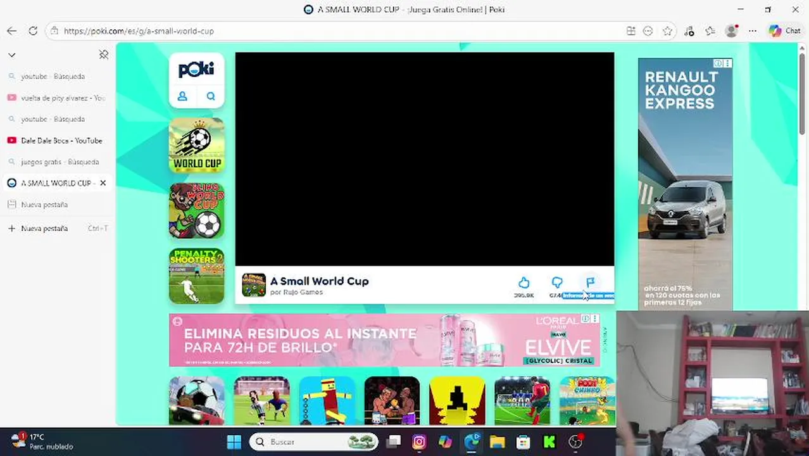This screenshot has width=809, height=456.
Task: Open the yellow background black figure game thumbnail
Action: (457, 401)
